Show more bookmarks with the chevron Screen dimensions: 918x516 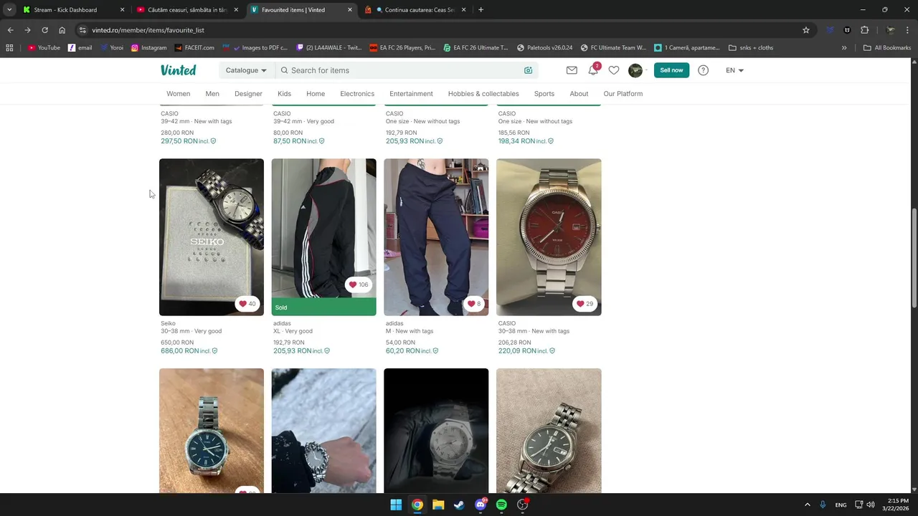tap(844, 48)
